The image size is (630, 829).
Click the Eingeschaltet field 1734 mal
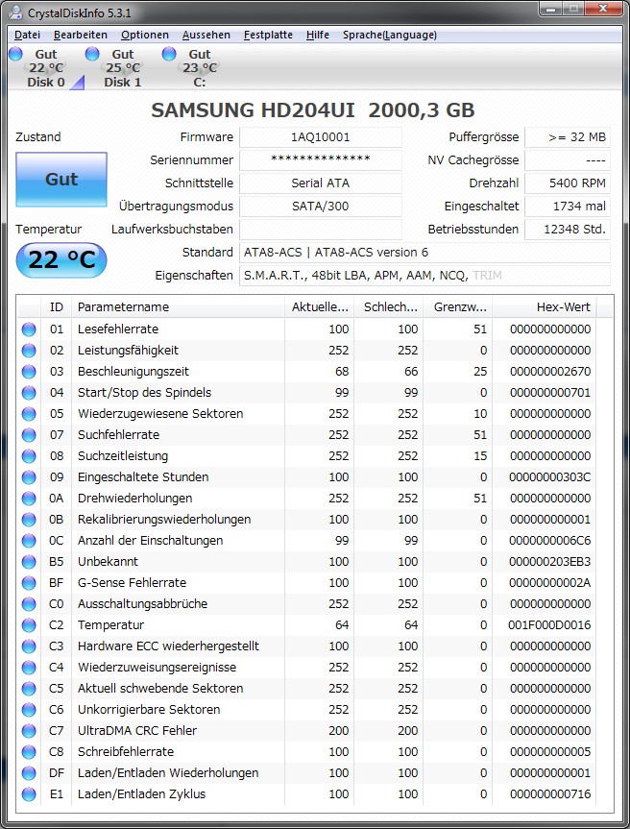568,207
